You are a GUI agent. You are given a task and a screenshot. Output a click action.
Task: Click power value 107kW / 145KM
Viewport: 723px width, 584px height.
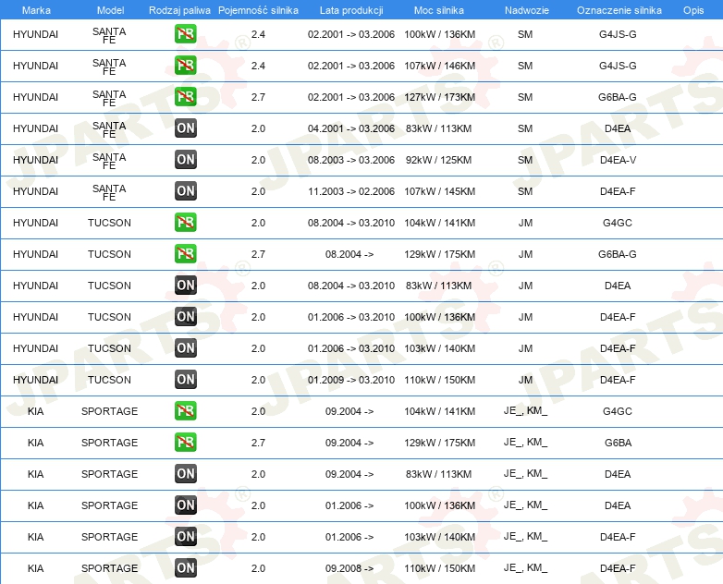tap(439, 191)
